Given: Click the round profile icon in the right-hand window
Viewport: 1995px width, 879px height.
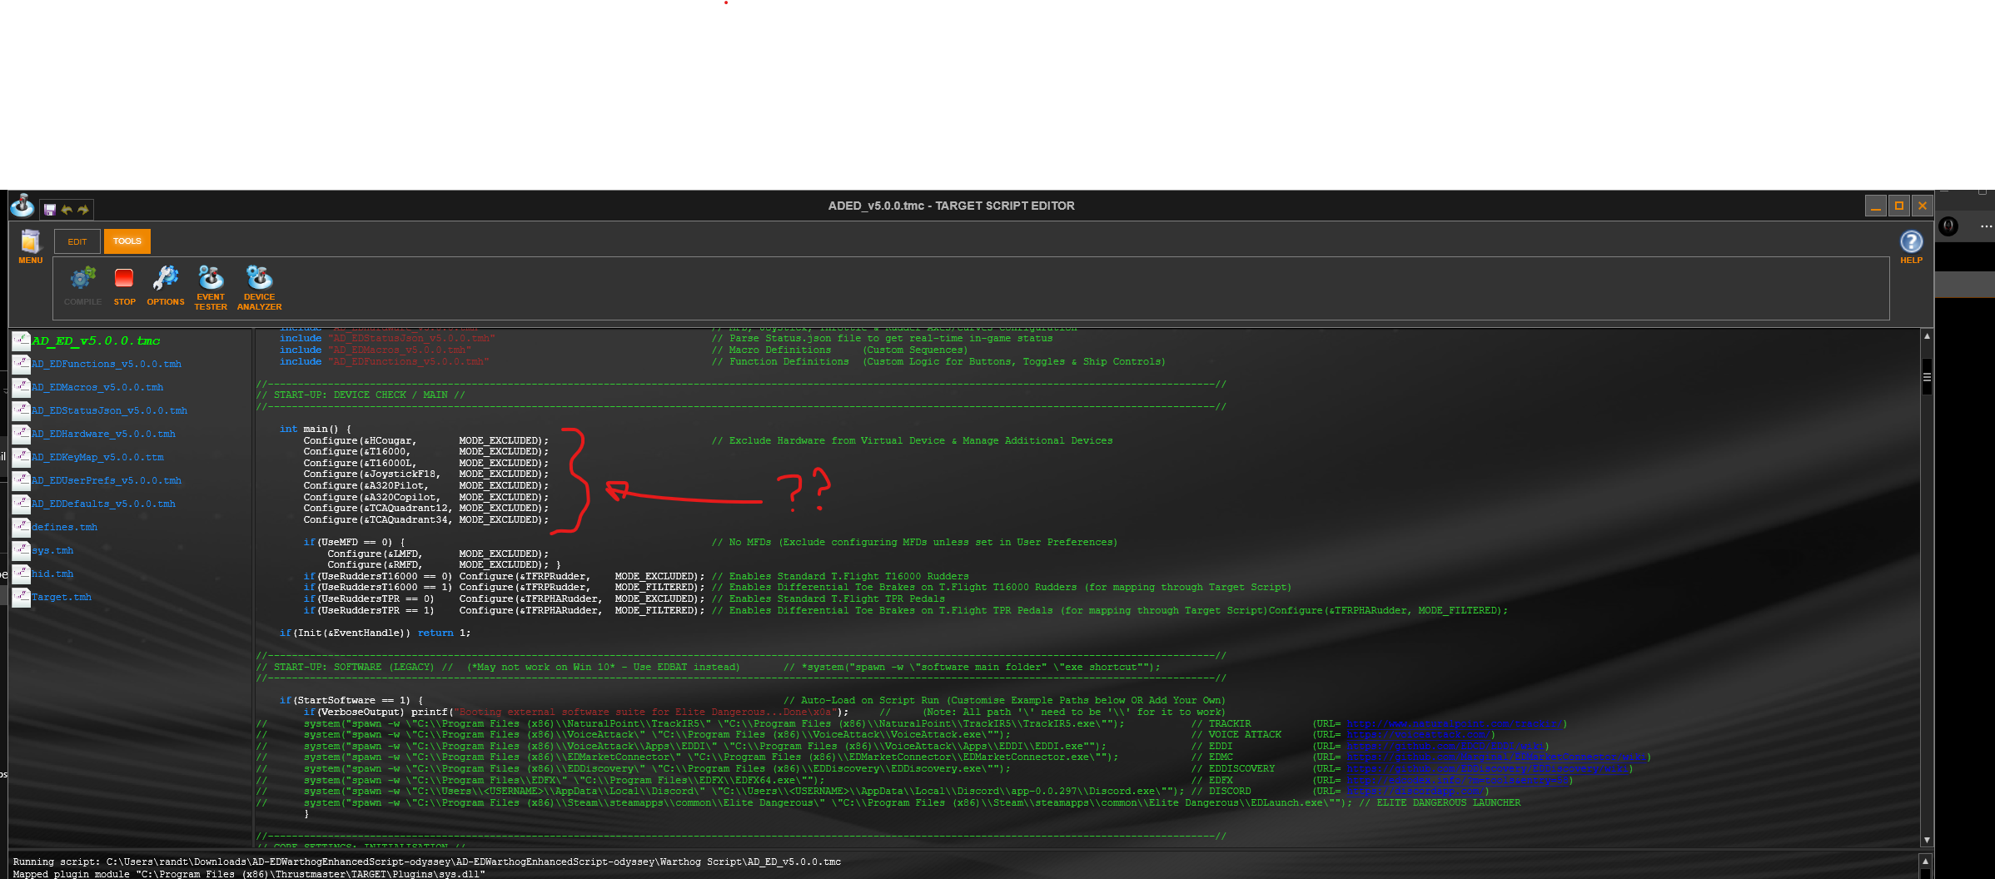Looking at the screenshot, I should pyautogui.click(x=1948, y=226).
